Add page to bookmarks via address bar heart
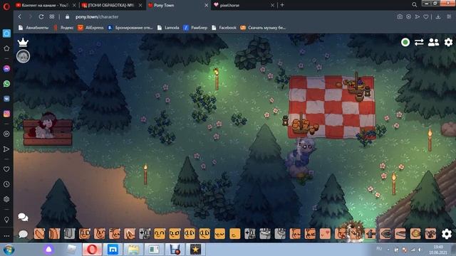Image resolution: width=456 pixels, height=256 pixels. click(426, 17)
